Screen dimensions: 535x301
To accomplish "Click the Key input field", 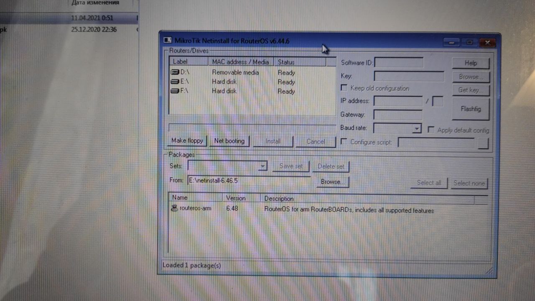I will [x=409, y=76].
